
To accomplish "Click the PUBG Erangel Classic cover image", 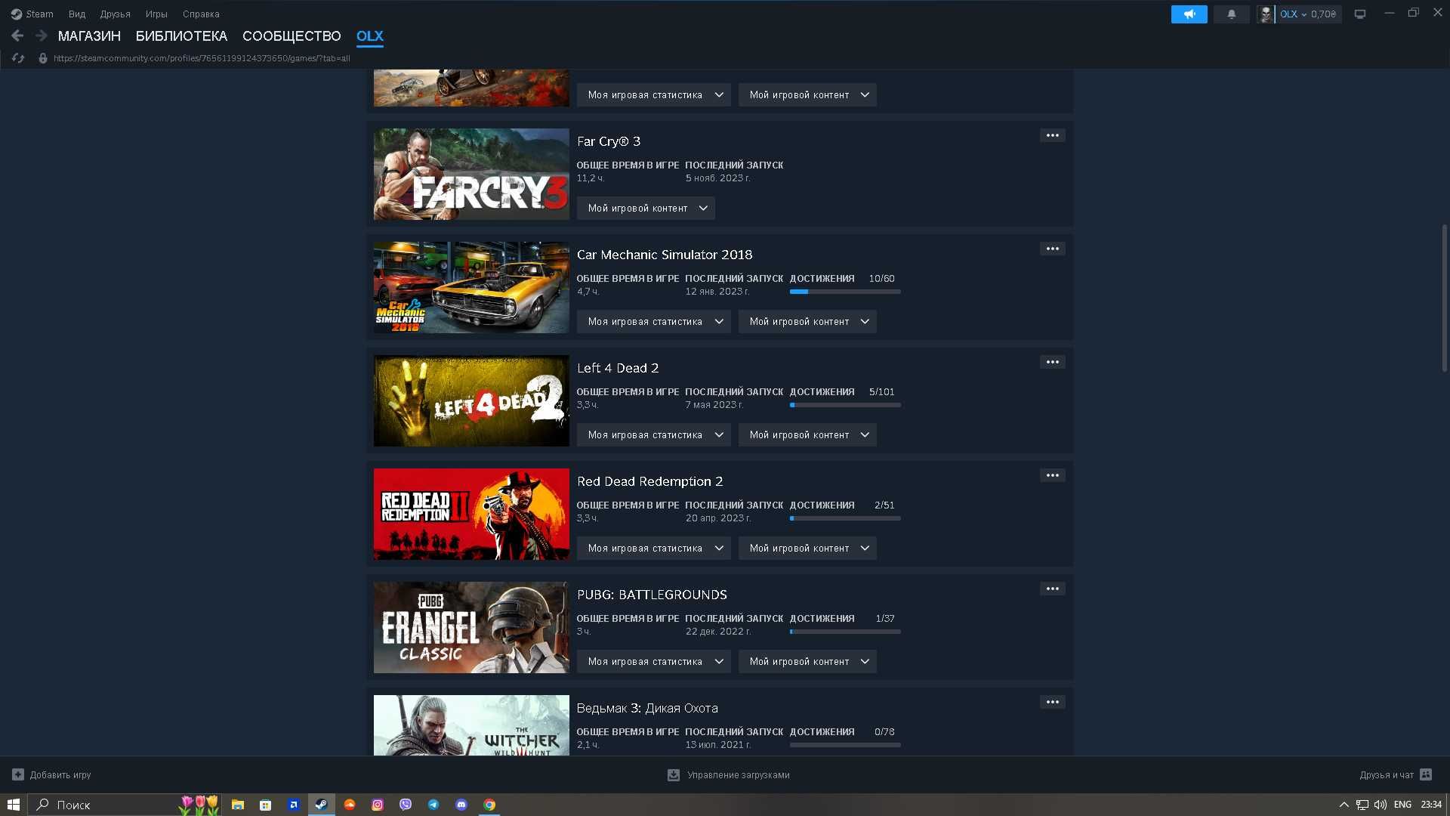I will (471, 627).
